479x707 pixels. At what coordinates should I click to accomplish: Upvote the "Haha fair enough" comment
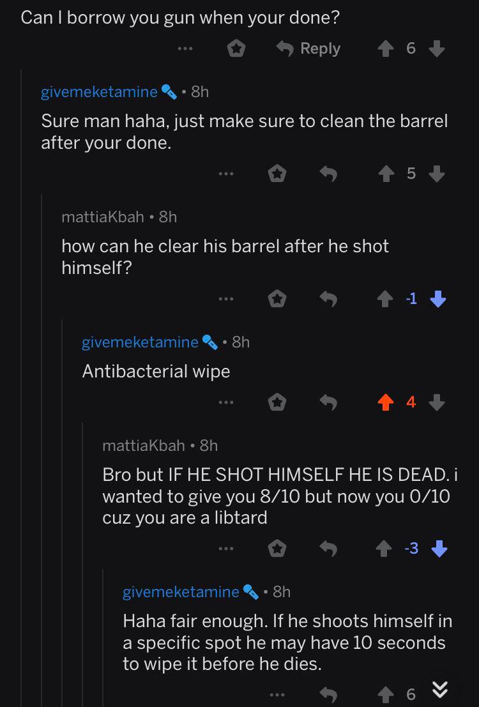click(386, 694)
